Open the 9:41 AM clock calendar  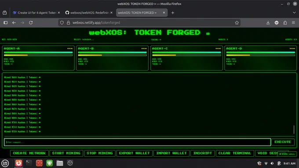(289, 164)
